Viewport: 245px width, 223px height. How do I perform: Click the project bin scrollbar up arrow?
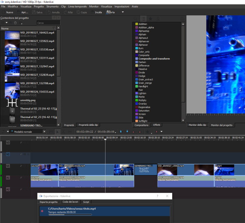click(59, 28)
